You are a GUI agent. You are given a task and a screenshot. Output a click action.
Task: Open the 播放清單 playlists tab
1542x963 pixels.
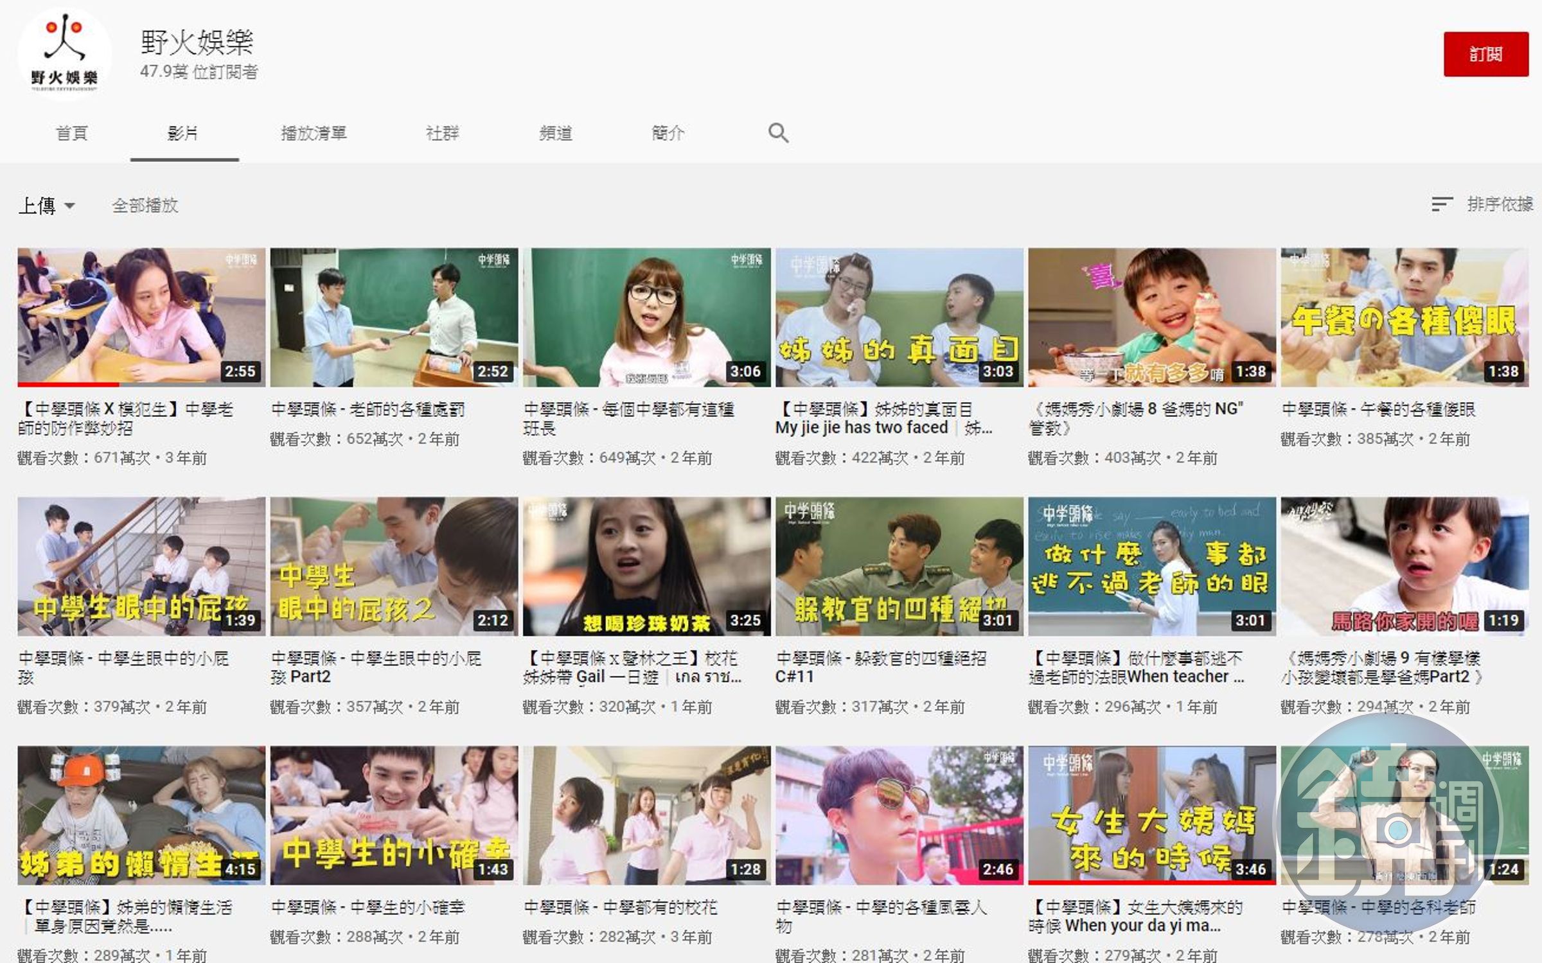pyautogui.click(x=314, y=133)
